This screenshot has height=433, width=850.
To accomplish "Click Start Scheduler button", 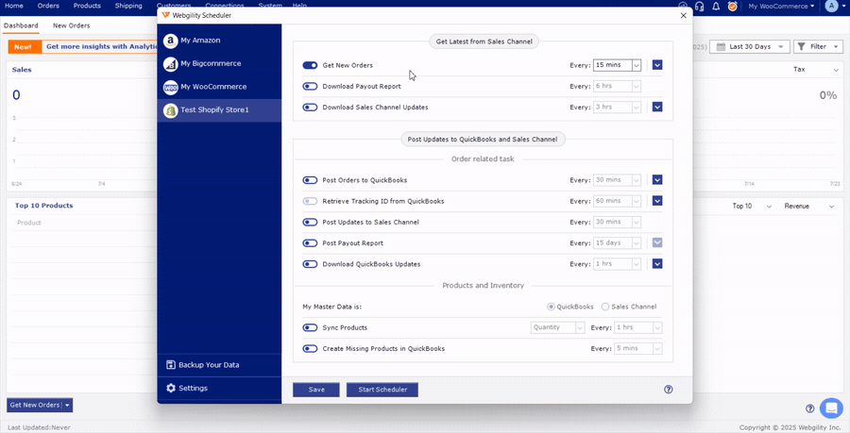I will pyautogui.click(x=382, y=390).
